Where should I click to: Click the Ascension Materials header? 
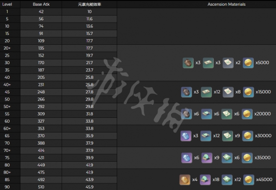click(226, 4)
